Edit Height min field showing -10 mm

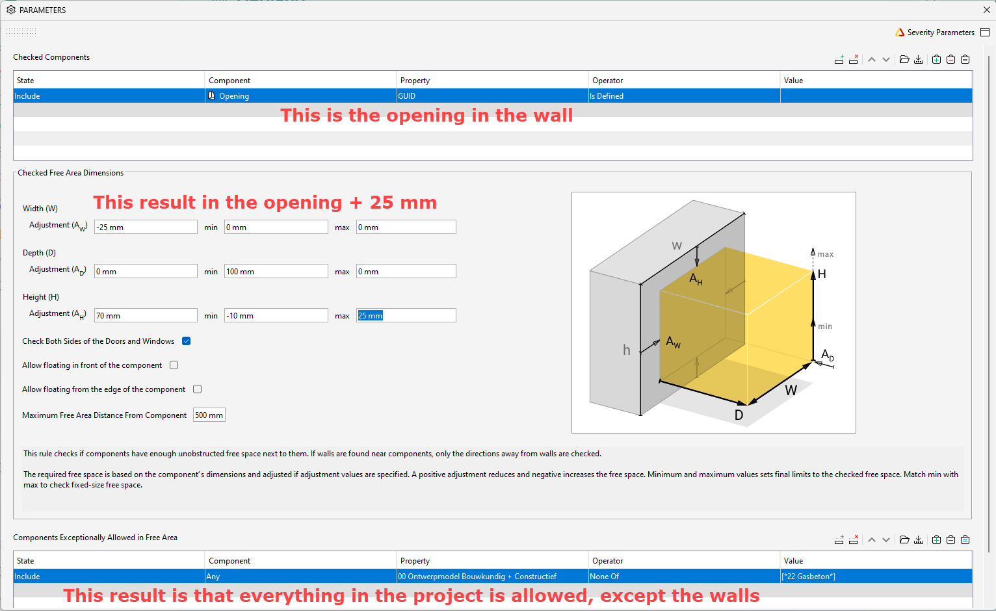click(x=276, y=315)
